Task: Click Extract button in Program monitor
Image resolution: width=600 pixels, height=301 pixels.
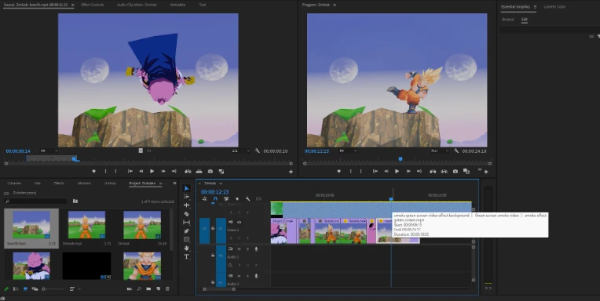Action: (x=444, y=172)
